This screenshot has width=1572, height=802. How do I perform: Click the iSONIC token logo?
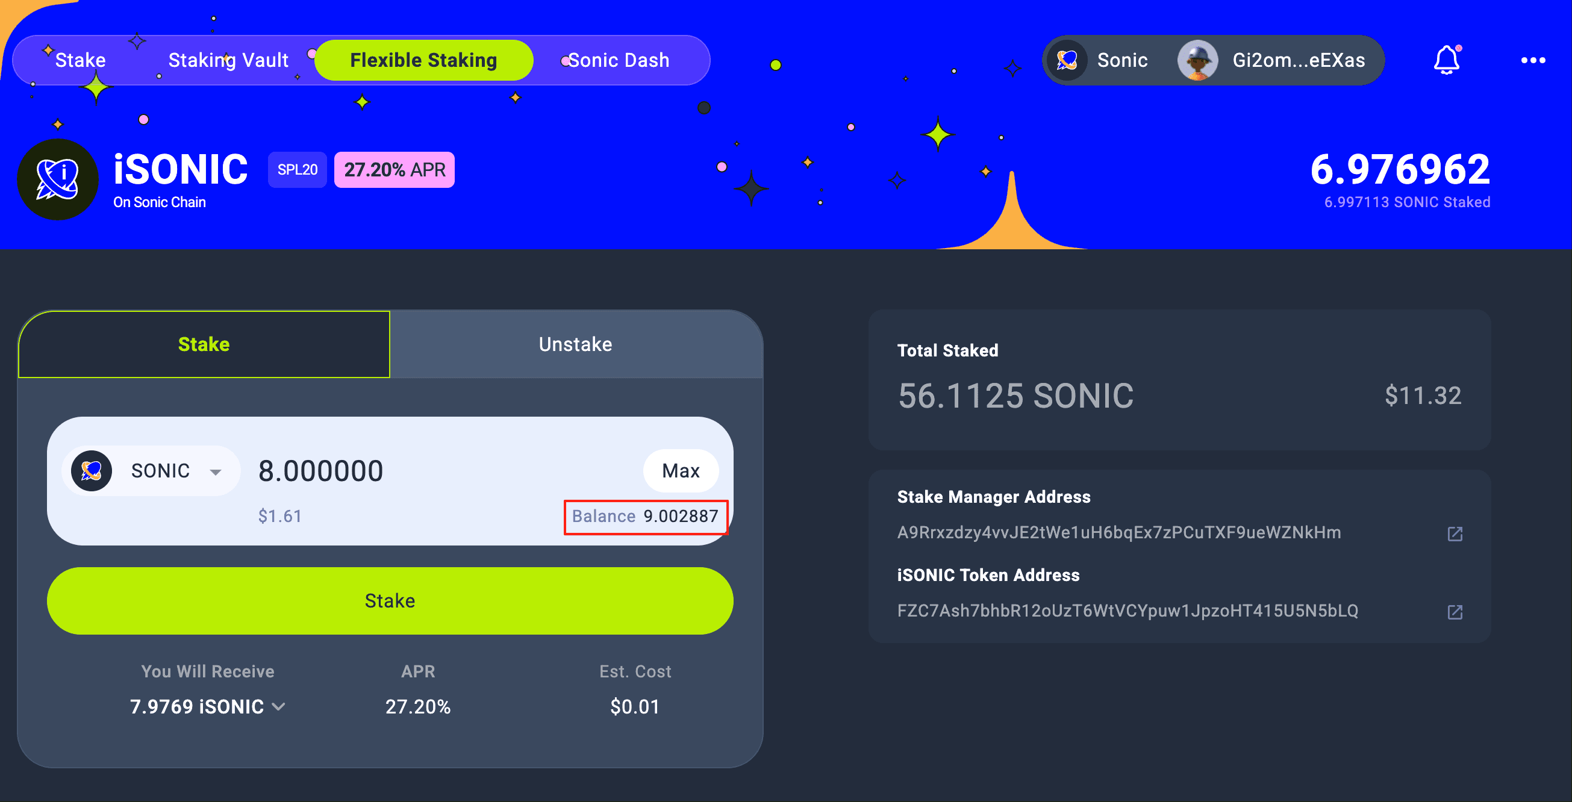coord(57,179)
